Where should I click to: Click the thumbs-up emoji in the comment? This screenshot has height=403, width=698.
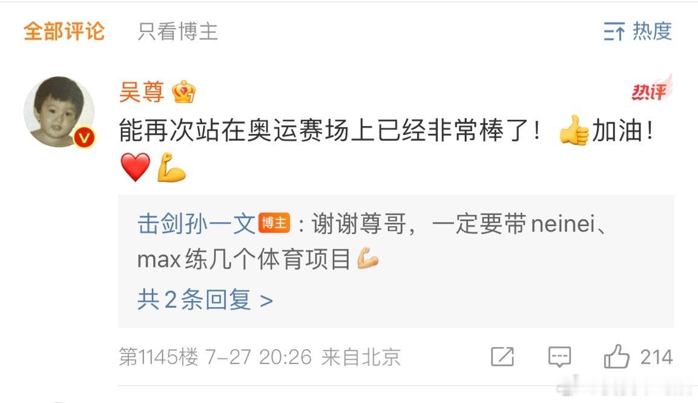click(x=573, y=131)
